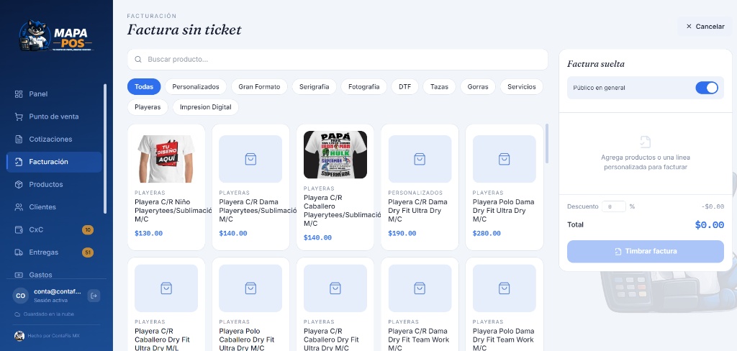Open Cotizaciones section
Viewport: 737px width, 351px height.
point(55,139)
